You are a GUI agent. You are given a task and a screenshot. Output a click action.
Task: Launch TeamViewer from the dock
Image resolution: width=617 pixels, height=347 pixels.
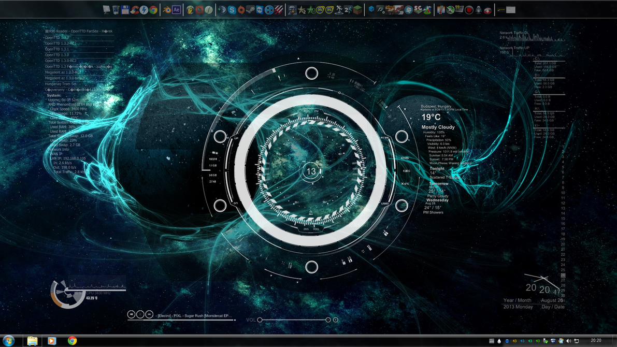click(x=260, y=9)
